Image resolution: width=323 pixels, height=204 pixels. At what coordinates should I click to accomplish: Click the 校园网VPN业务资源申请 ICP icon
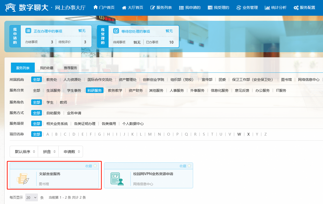pyautogui.click(x=117, y=179)
